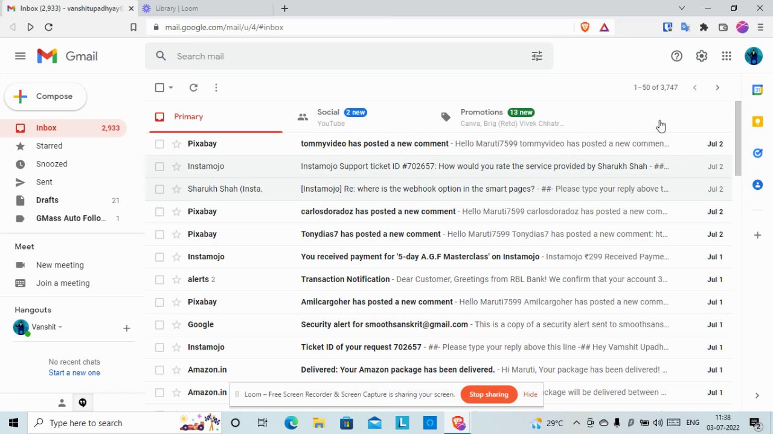Open Vanshit Hangouts status dropdown
Viewport: 773px width, 434px height.
60,327
